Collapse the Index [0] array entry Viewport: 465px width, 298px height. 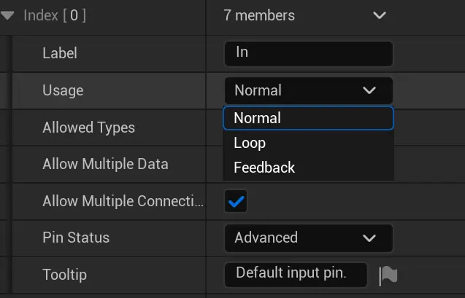8,15
